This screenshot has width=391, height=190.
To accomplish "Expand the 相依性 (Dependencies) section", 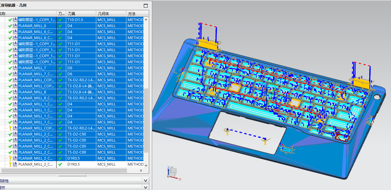I will 146,181.
